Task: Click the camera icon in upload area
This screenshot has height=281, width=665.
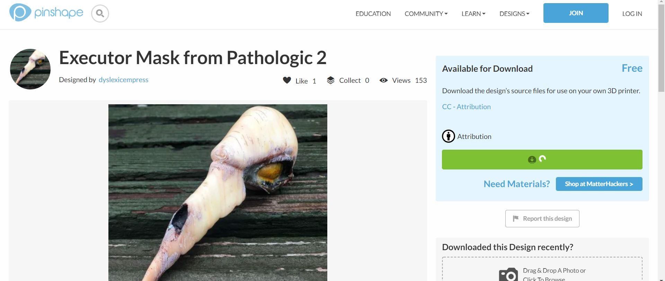Action: pyautogui.click(x=508, y=274)
